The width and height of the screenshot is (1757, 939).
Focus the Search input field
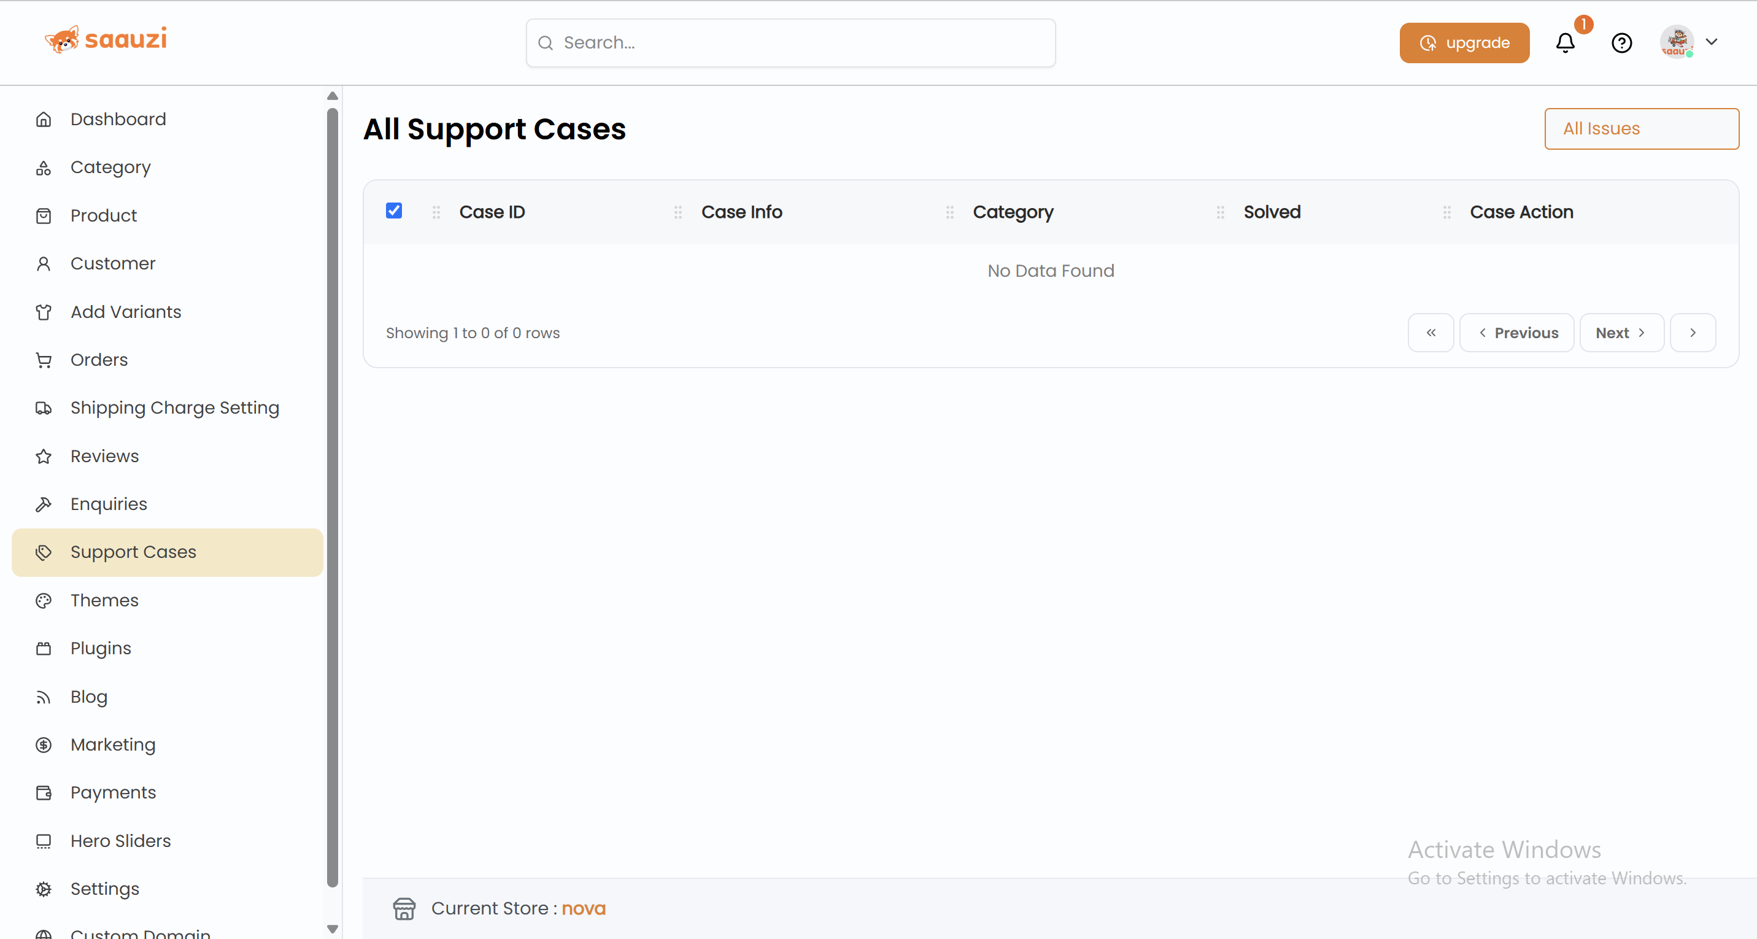coord(791,43)
